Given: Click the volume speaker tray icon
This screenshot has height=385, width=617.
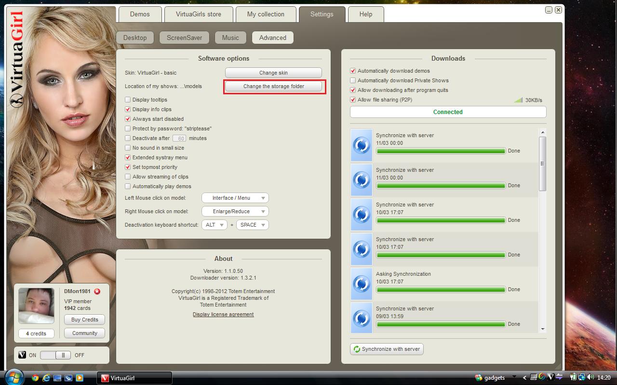Looking at the screenshot, I should (590, 377).
